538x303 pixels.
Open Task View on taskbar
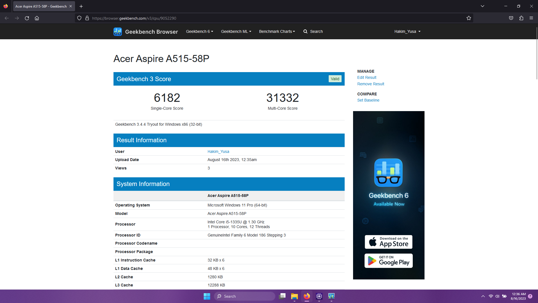point(282,296)
